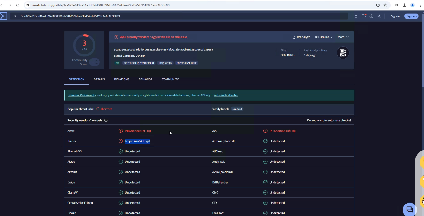Open the chat bubble widget
The image size is (424, 216).
tap(410, 209)
